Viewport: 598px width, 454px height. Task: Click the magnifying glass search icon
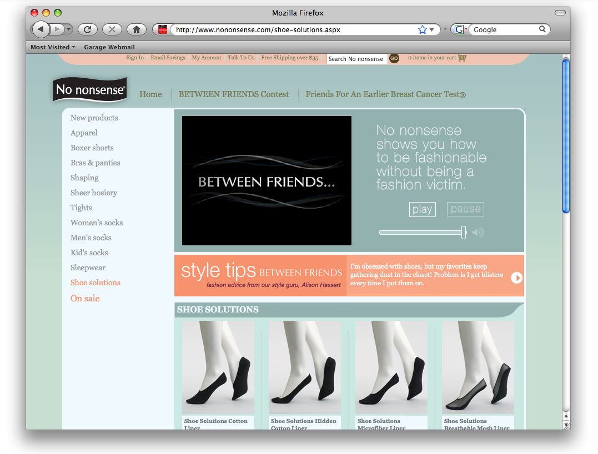tap(542, 29)
